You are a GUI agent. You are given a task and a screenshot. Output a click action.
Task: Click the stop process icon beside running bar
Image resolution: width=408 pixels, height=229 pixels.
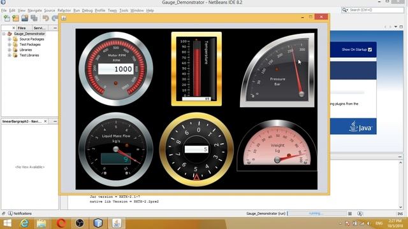[350, 214]
